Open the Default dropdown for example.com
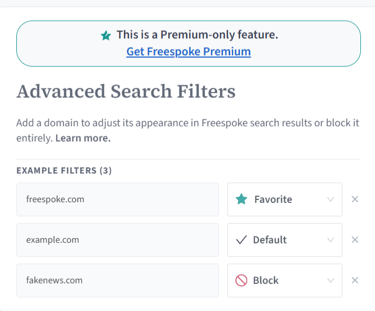The height and width of the screenshot is (311, 375). point(284,240)
